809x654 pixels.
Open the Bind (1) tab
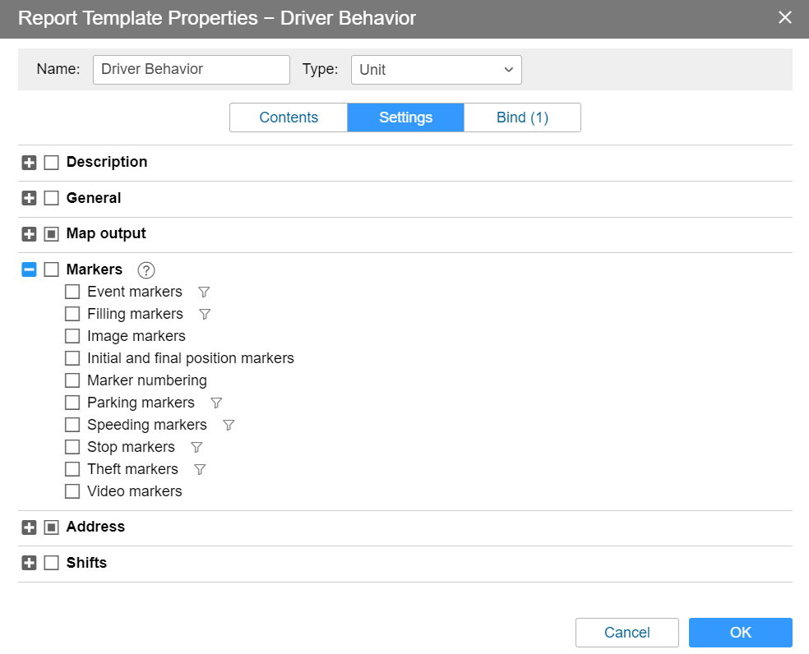pyautogui.click(x=522, y=117)
